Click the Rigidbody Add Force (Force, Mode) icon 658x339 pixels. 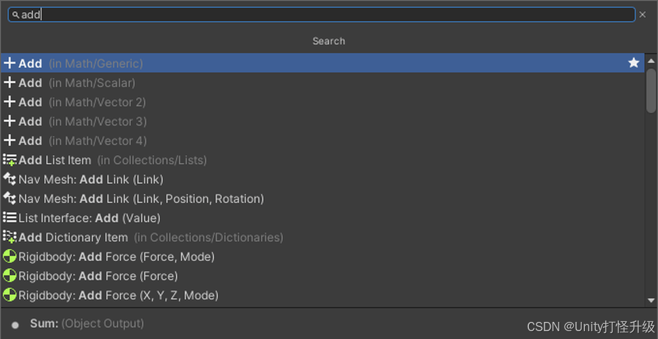pos(10,257)
